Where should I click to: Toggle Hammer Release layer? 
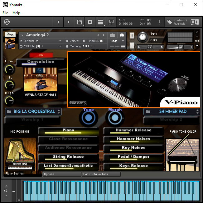pyautogui.click(x=133, y=131)
